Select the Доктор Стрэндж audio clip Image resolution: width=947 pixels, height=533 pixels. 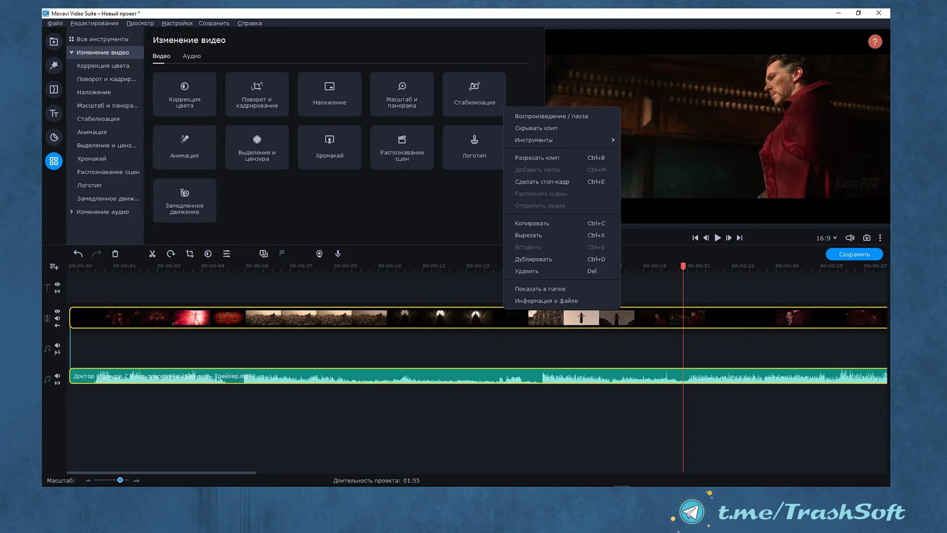click(x=478, y=376)
